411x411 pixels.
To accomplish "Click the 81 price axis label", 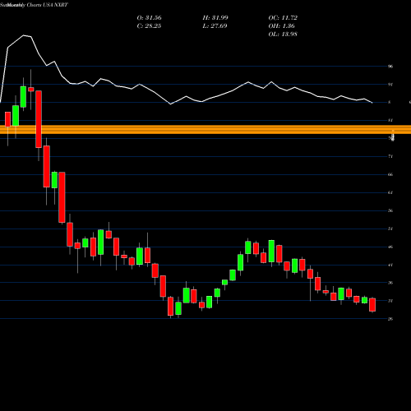I will (x=390, y=120).
